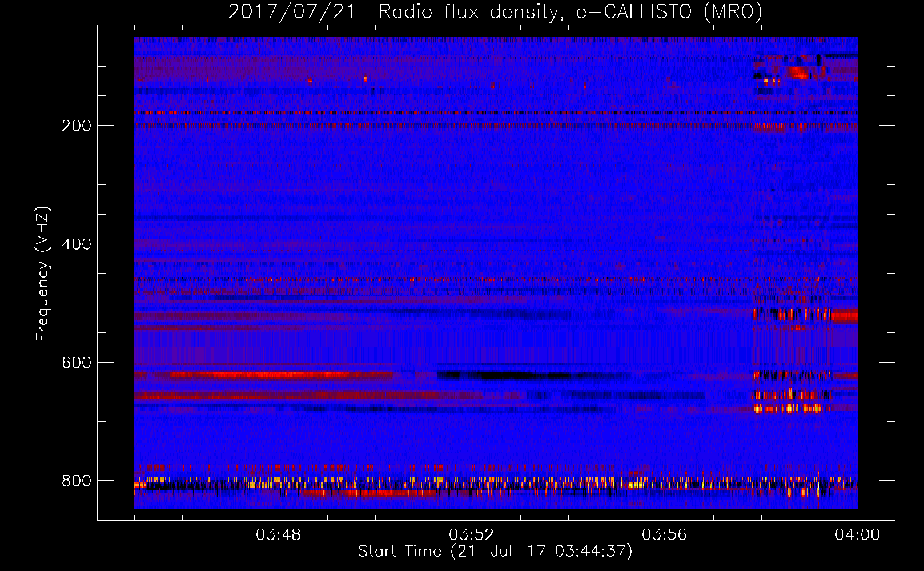Click the 400 frequency tick label

point(77,244)
